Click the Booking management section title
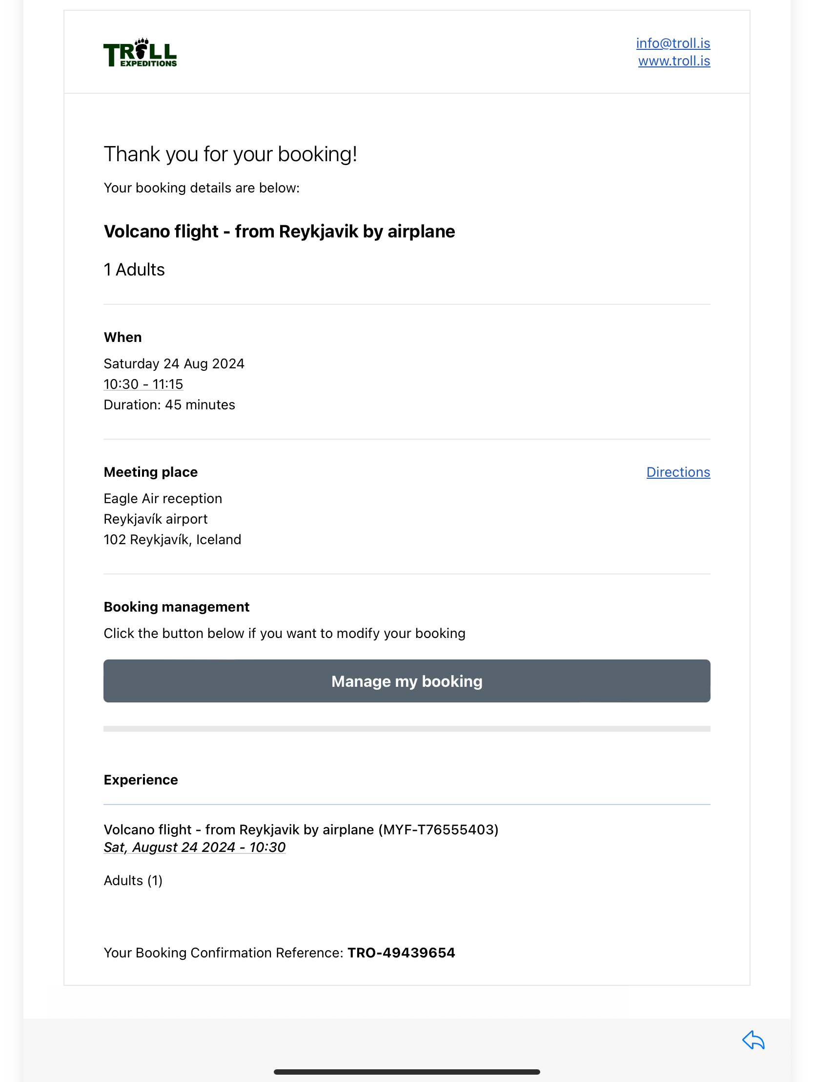This screenshot has width=814, height=1082. (176, 607)
